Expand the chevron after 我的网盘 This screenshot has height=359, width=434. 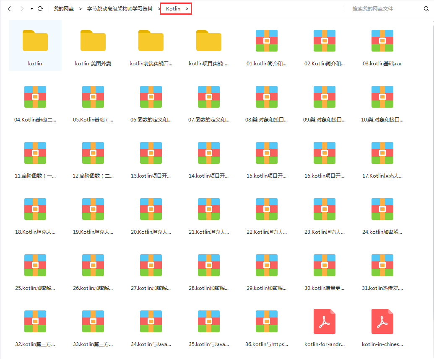81,9
